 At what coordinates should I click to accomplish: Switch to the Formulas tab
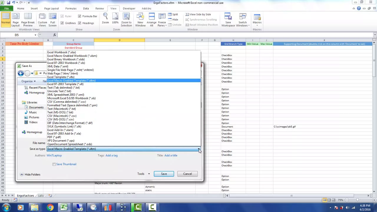click(x=71, y=9)
